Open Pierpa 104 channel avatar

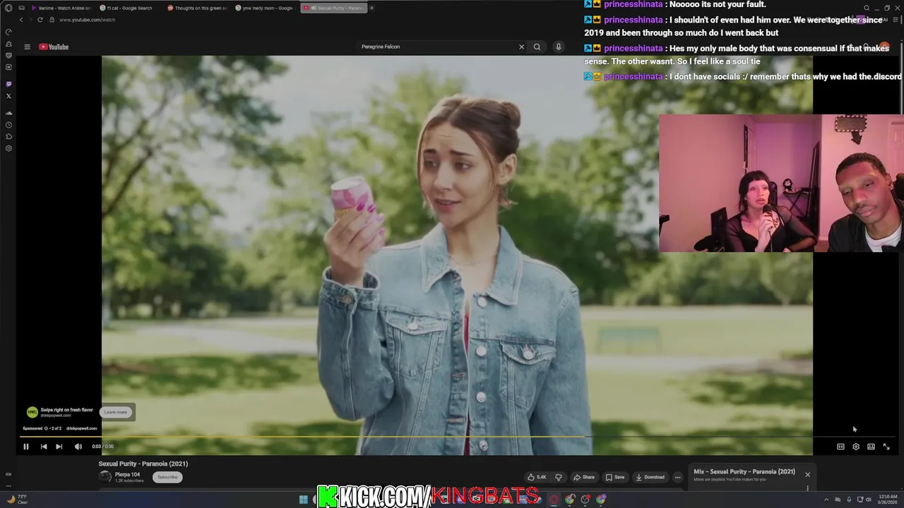point(105,477)
